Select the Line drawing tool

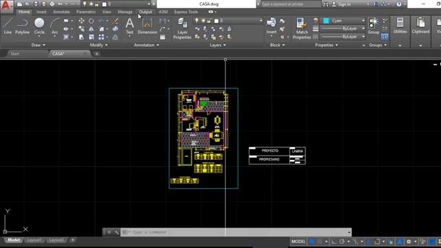coord(8,26)
